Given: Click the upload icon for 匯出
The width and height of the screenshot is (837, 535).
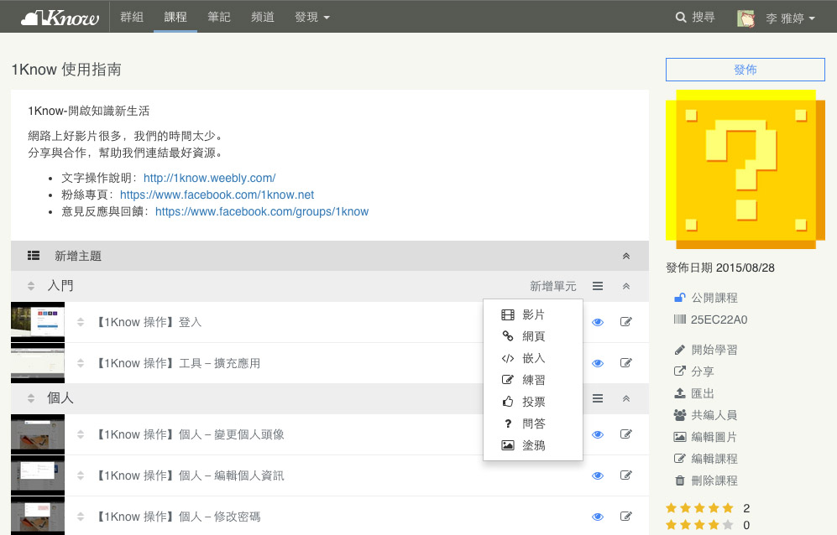Looking at the screenshot, I should [x=679, y=393].
